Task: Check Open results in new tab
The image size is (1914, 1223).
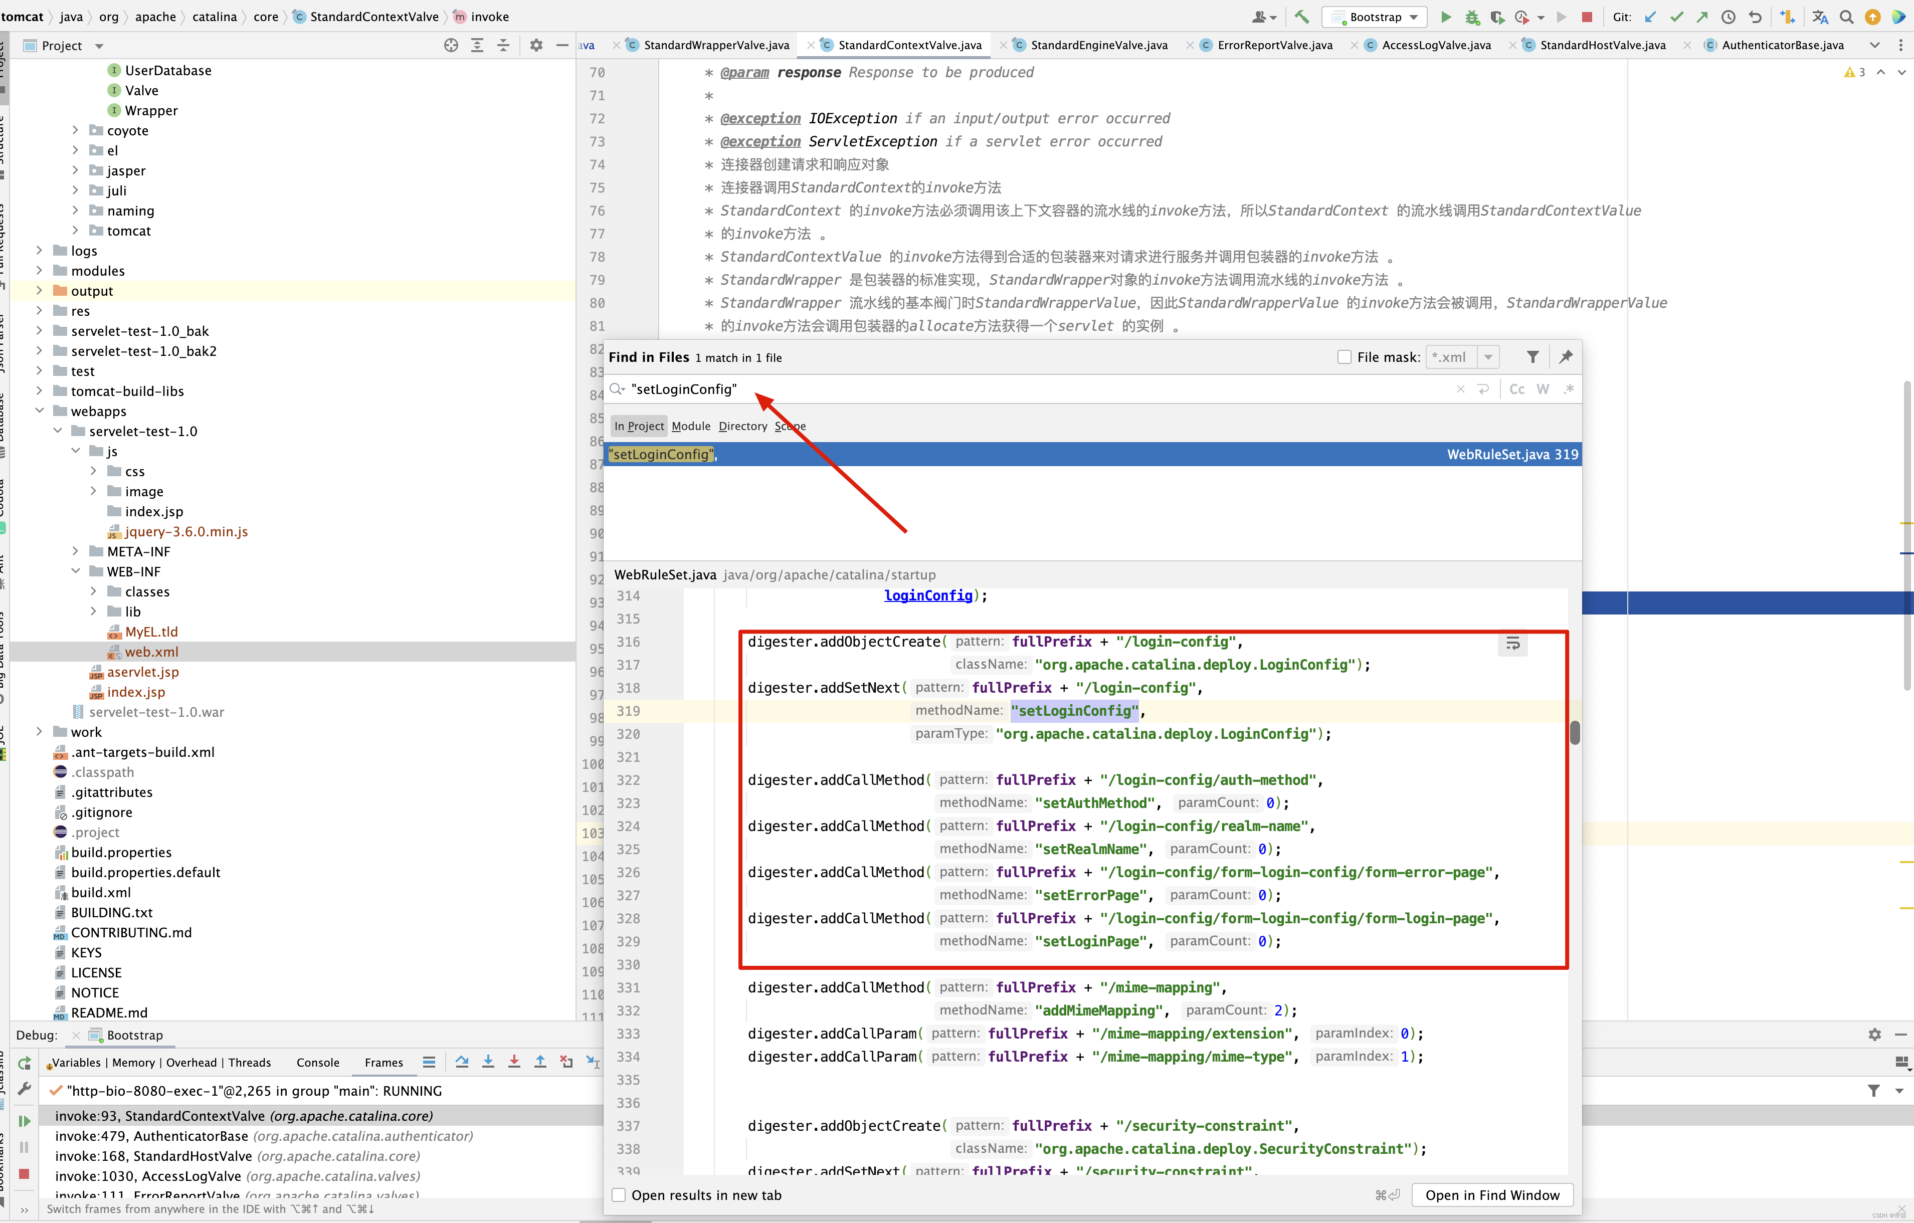Action: pyautogui.click(x=619, y=1194)
